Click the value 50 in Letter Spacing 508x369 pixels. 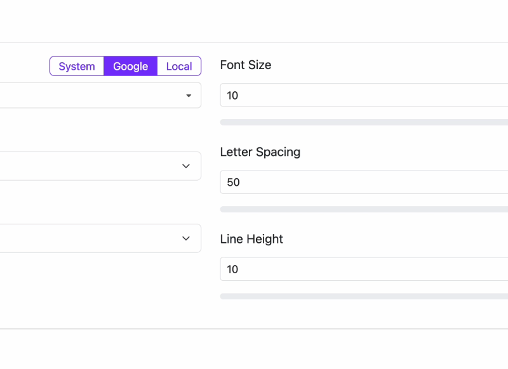(233, 183)
